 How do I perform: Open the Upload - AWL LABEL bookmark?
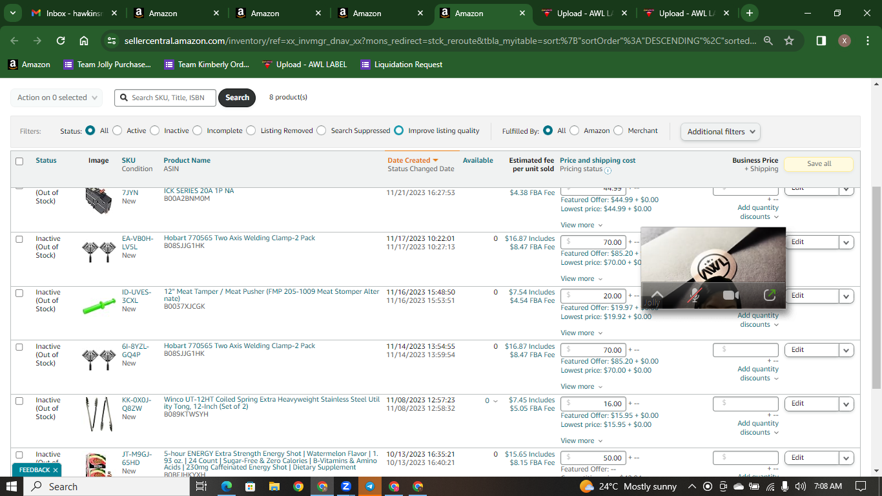304,65
